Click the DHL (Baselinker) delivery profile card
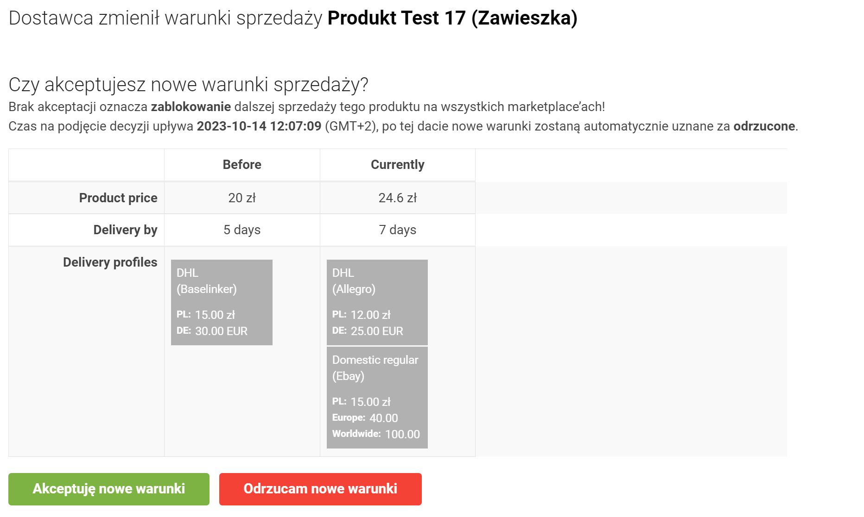This screenshot has width=864, height=517. click(x=222, y=302)
